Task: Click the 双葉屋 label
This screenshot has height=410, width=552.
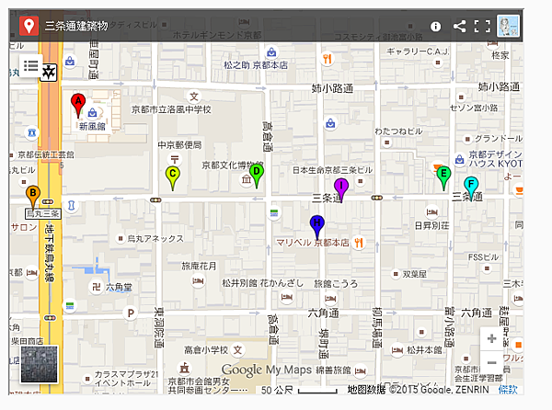Action: (415, 274)
